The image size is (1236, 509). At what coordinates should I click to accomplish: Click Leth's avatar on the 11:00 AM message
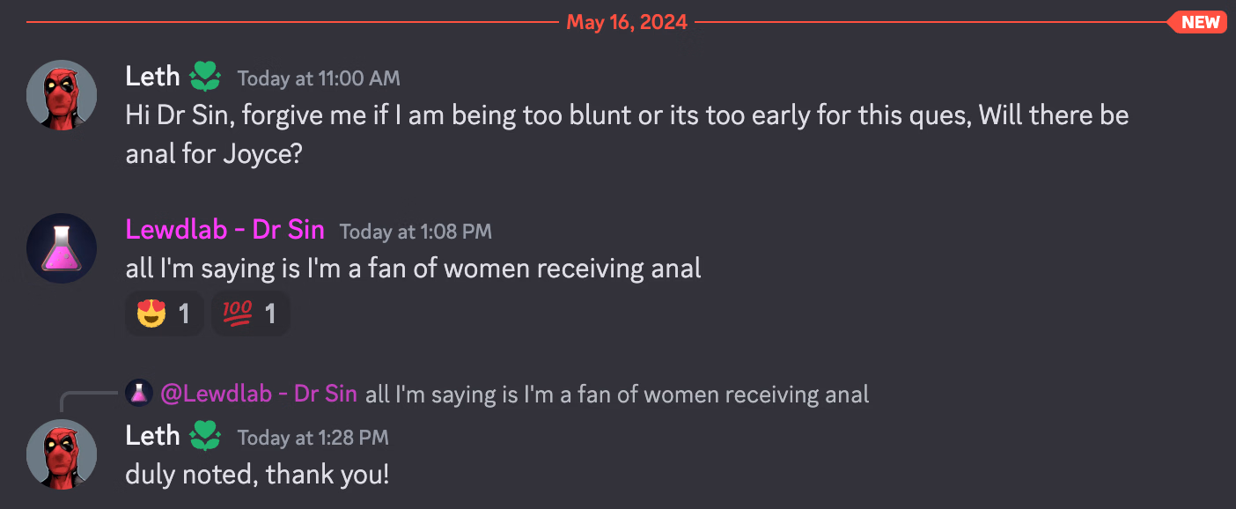(x=62, y=94)
